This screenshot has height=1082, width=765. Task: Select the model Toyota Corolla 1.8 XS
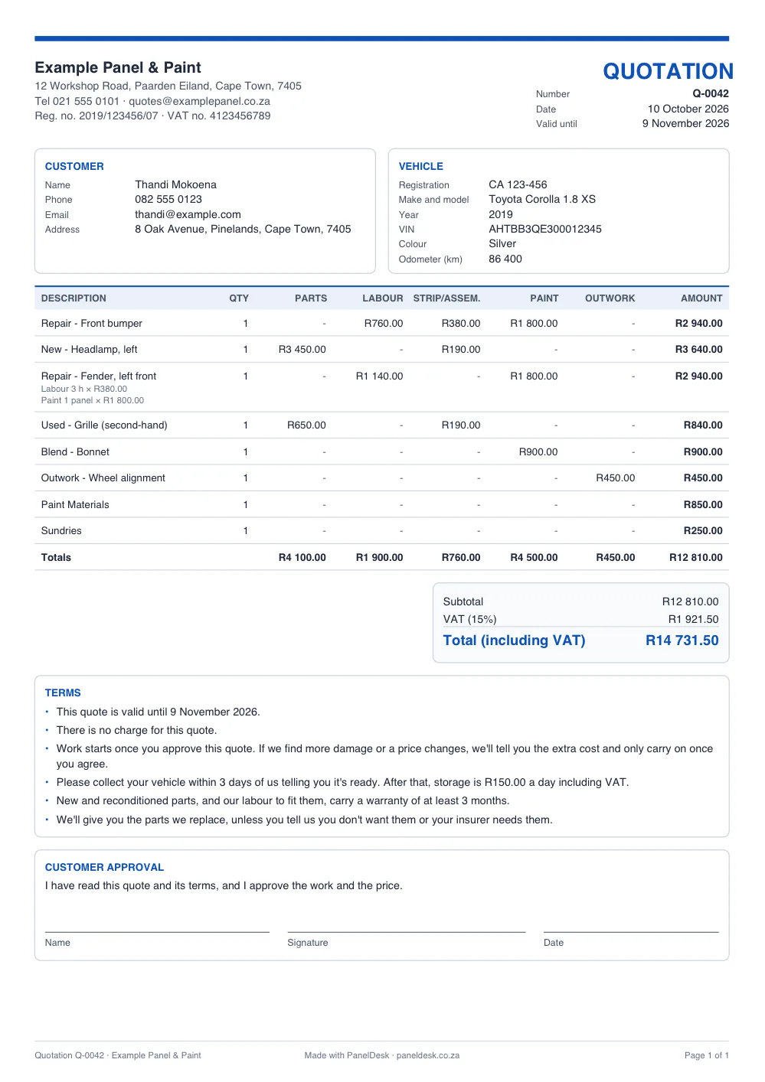click(542, 199)
